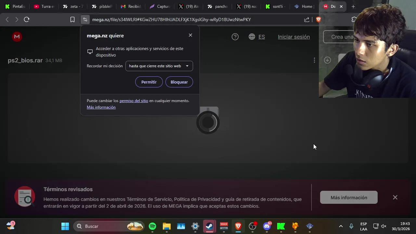416x234 pixels.
Task: Open Voicemeeter from the taskbar
Action: point(224,226)
